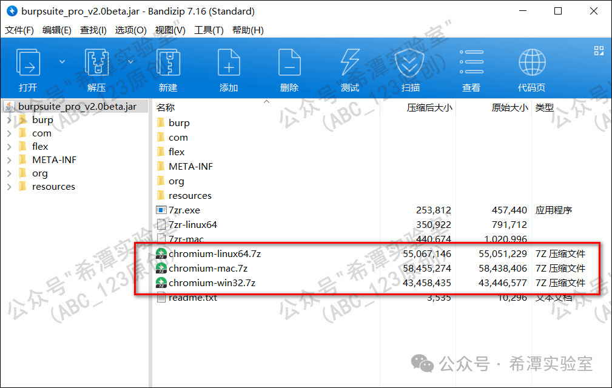Select the chromium-win32.7z file name
Screen dimensions: 612x388
click(212, 283)
